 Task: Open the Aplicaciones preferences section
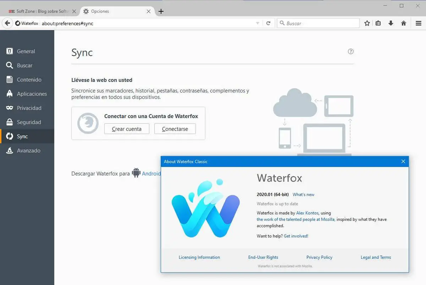(27, 94)
